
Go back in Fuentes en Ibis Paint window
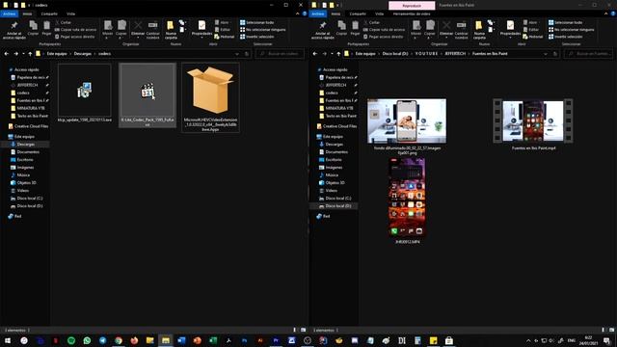tap(315, 54)
